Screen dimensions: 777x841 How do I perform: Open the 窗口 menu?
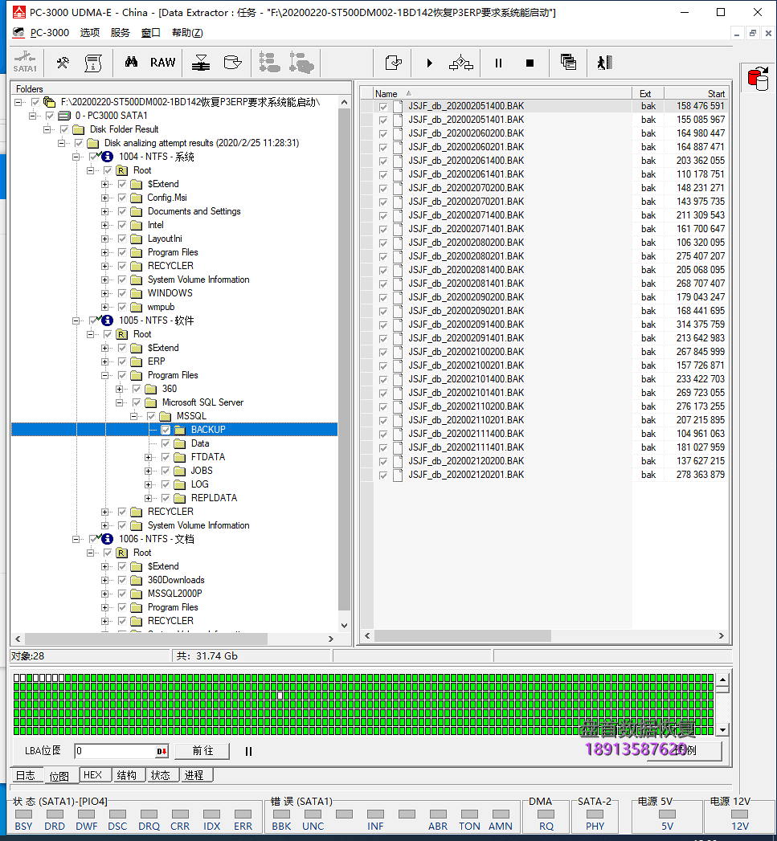click(151, 33)
